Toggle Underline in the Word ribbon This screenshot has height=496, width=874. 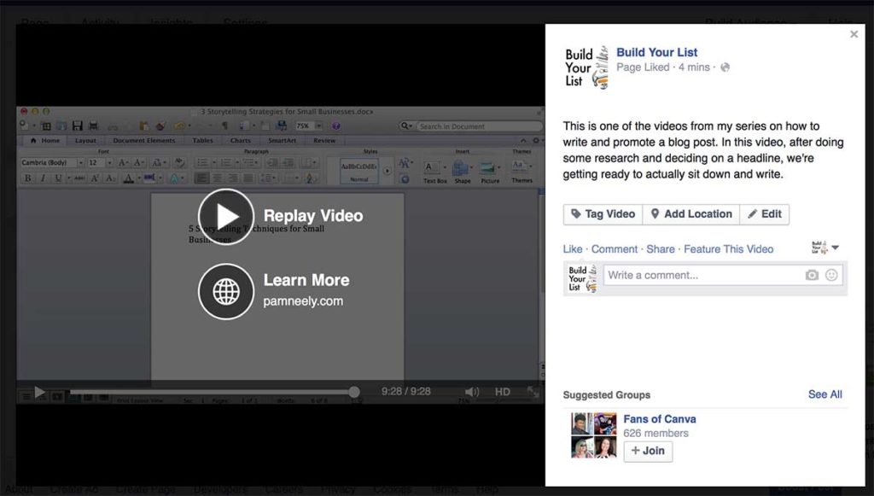58,178
